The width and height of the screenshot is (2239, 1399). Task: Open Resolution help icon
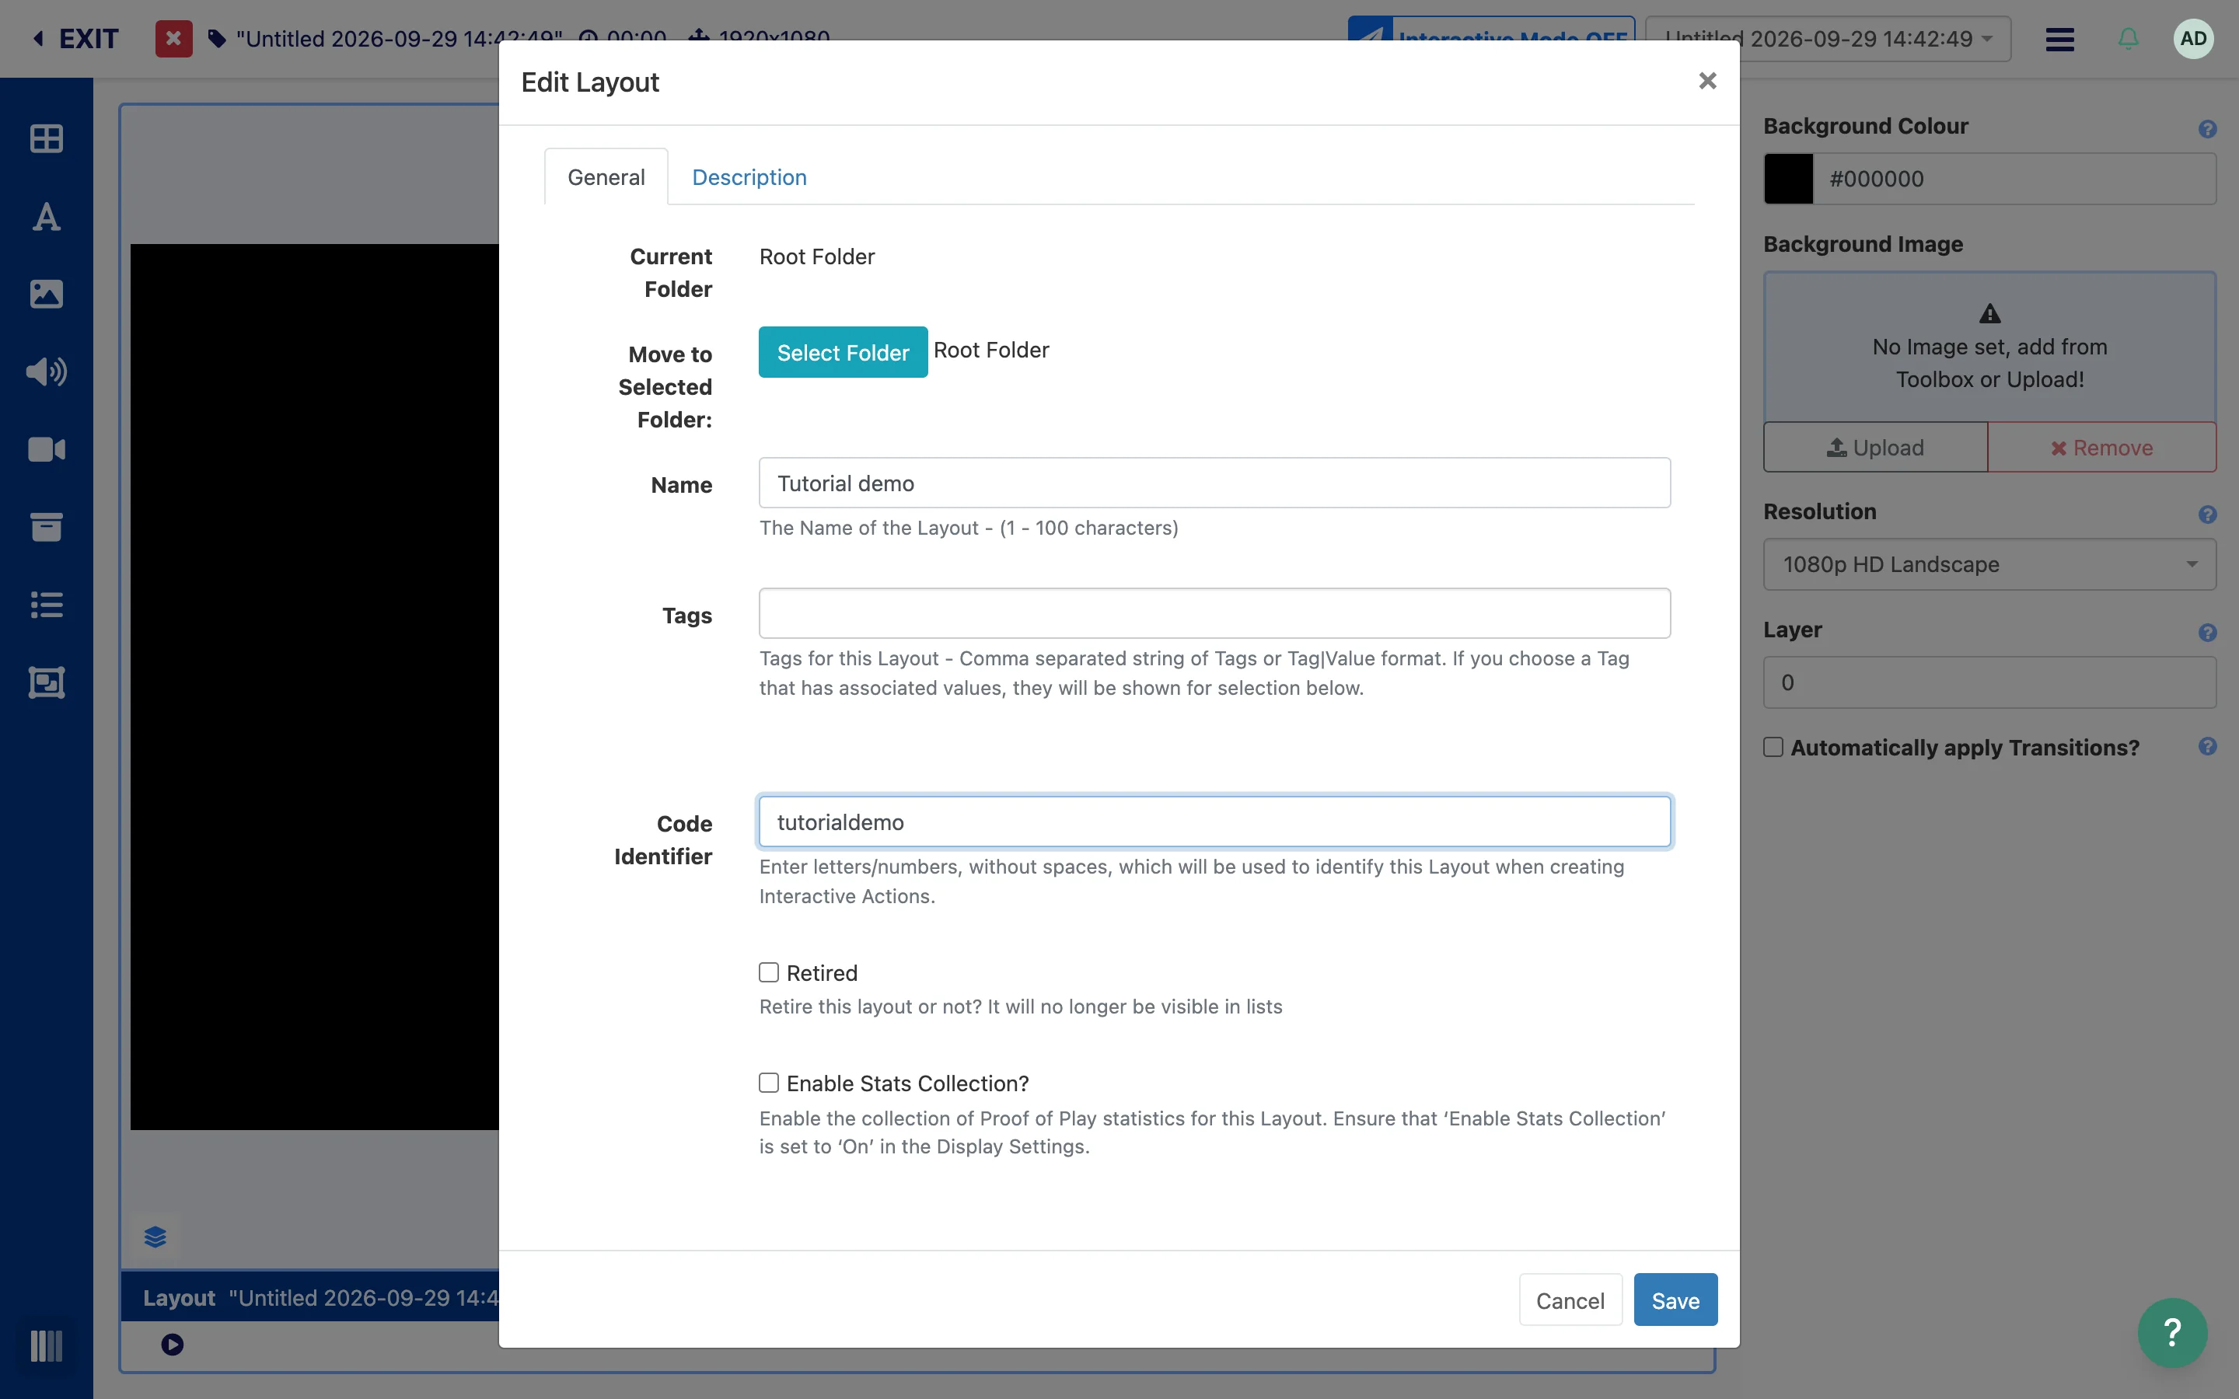click(2208, 515)
